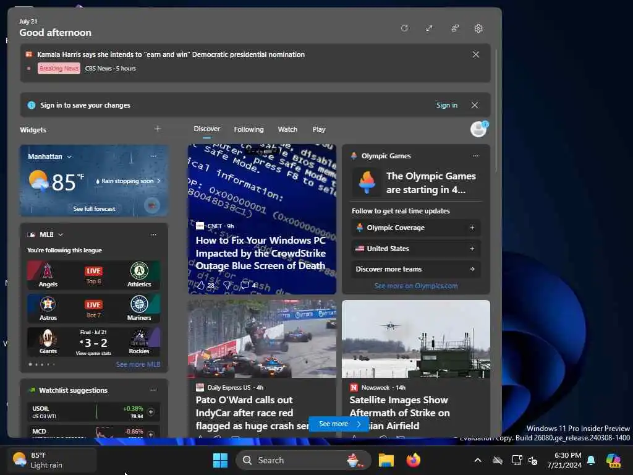Image resolution: width=633 pixels, height=475 pixels.
Task: Switch to the Discover tab
Action: (206, 129)
